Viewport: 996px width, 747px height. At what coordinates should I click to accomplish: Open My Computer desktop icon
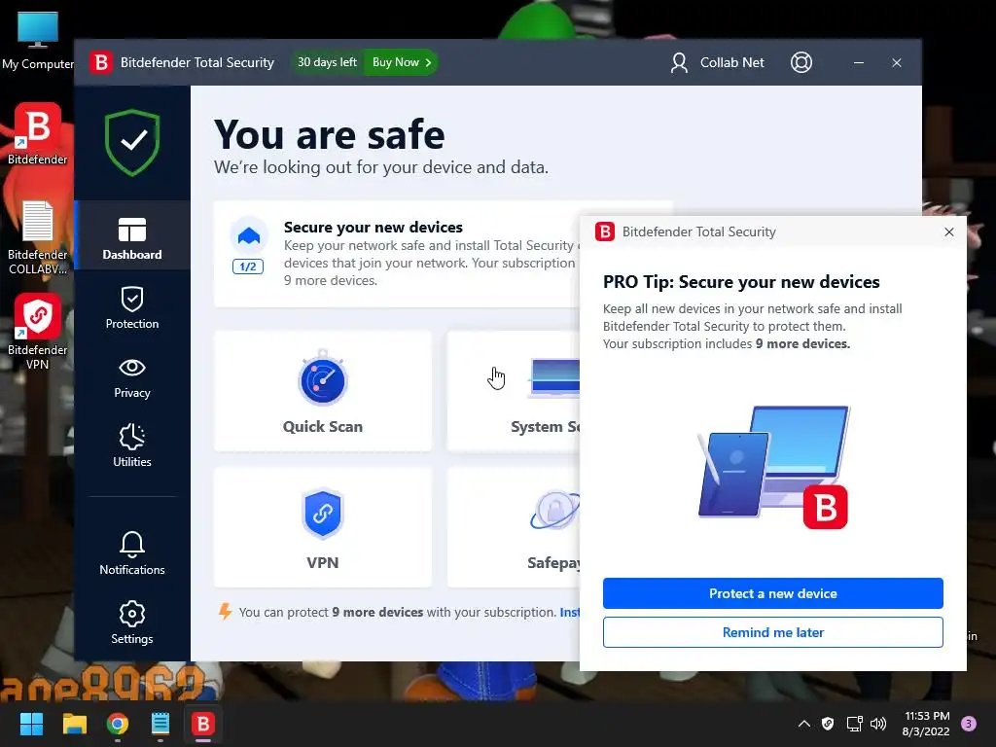tap(38, 40)
